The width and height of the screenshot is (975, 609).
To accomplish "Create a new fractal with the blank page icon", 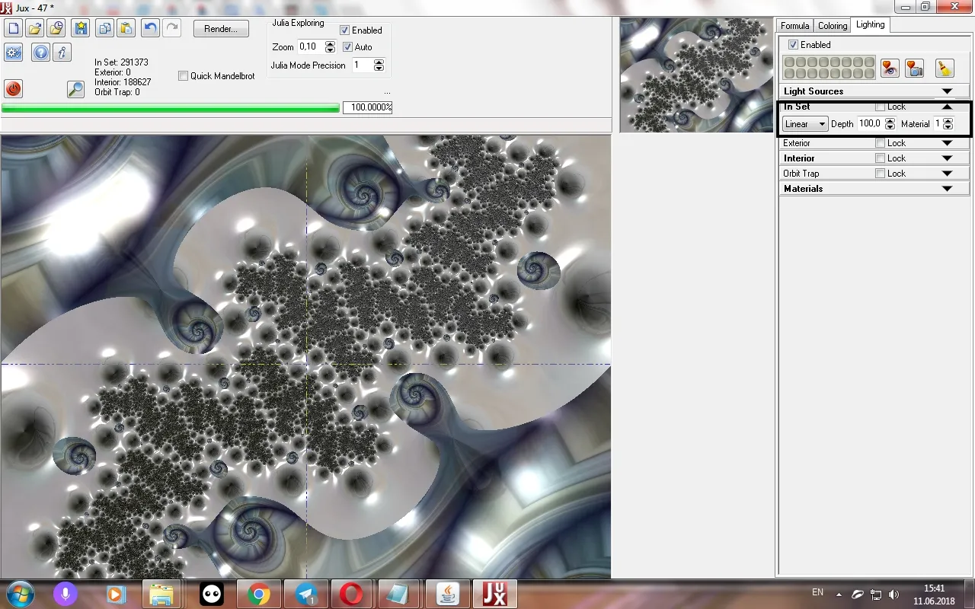I will click(x=13, y=29).
